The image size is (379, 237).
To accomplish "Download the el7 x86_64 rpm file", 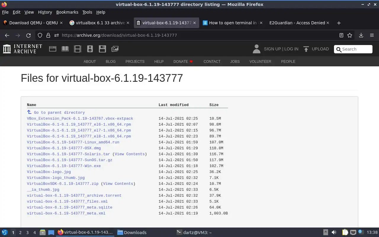I will tap(79, 130).
